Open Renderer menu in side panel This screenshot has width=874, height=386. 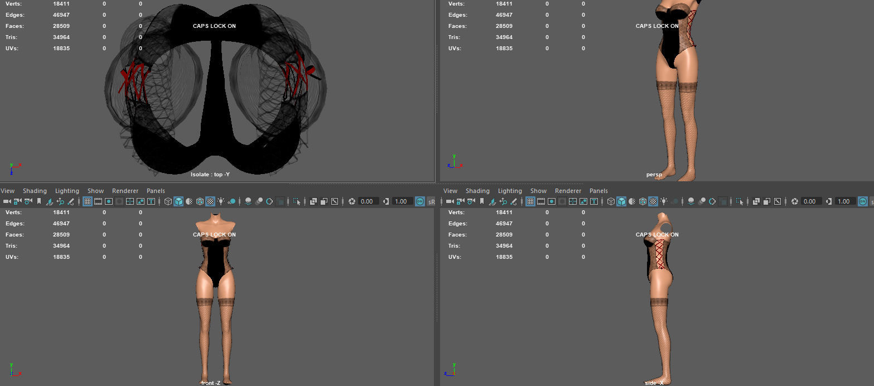568,191
